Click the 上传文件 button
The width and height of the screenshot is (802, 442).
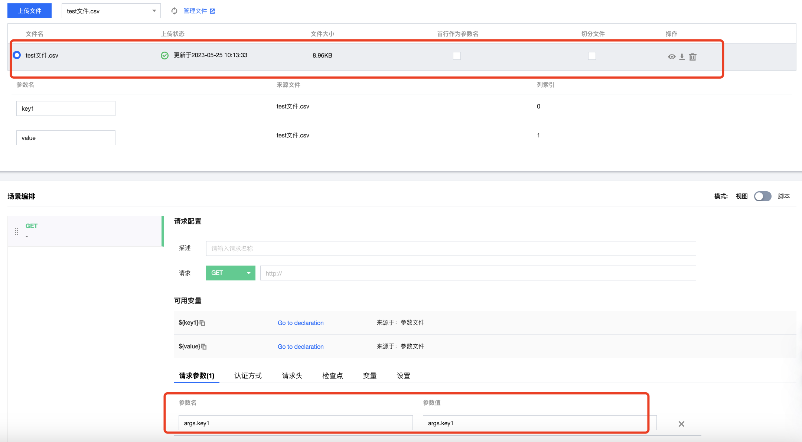click(x=29, y=11)
